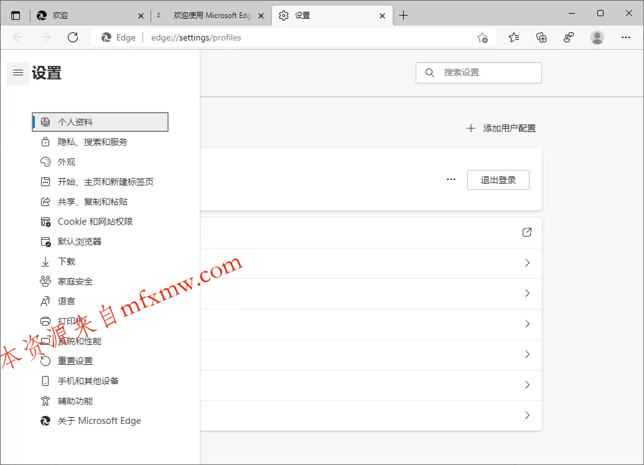Viewport: 644px width, 465px height.
Task: Expand the last chevron row in profile list
Action: (x=528, y=415)
